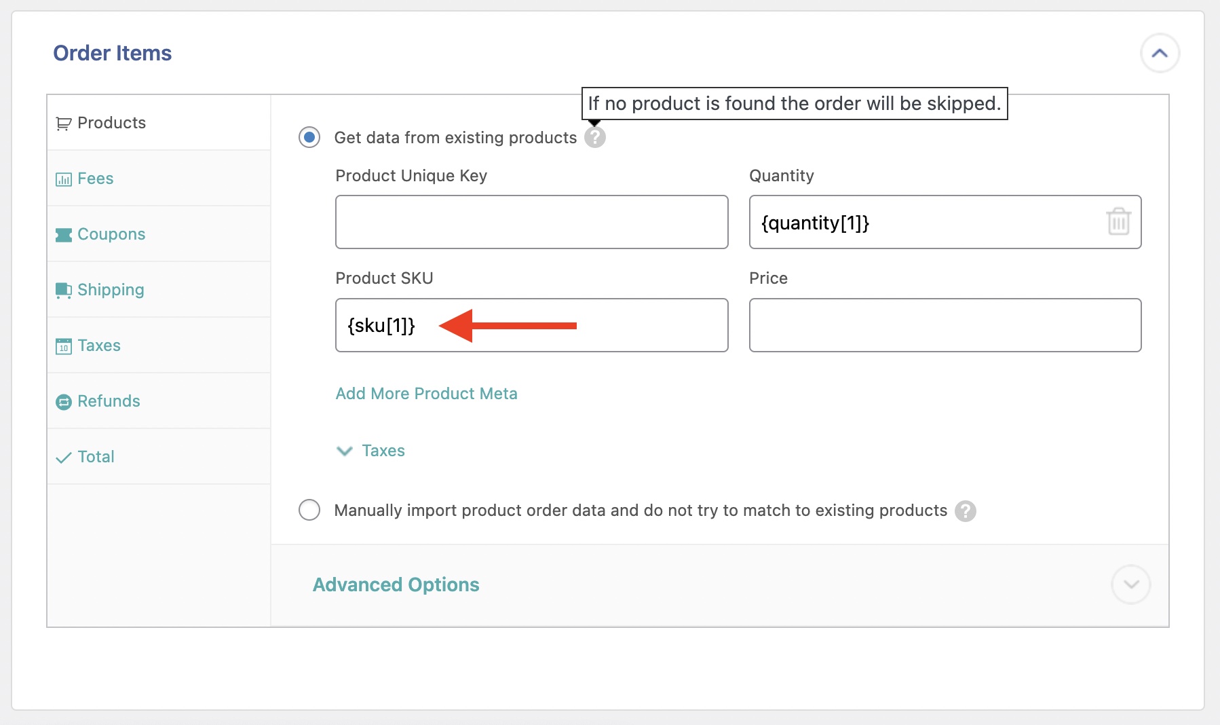Click Add More Product Meta link

(x=426, y=394)
